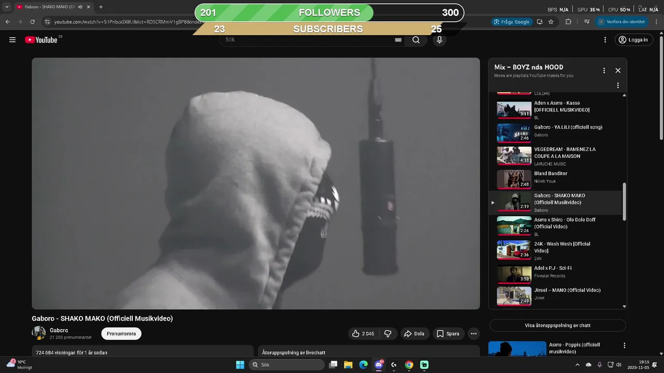Click Verifiera din identitet button
This screenshot has width=664, height=373.
622,22
